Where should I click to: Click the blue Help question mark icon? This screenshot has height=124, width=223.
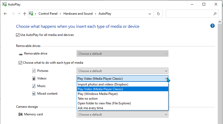click(x=213, y=26)
